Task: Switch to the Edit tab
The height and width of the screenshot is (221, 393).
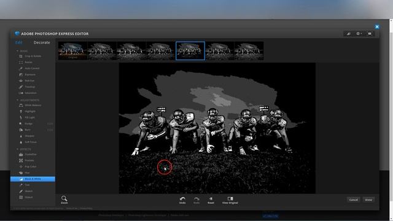Action: (x=19, y=42)
